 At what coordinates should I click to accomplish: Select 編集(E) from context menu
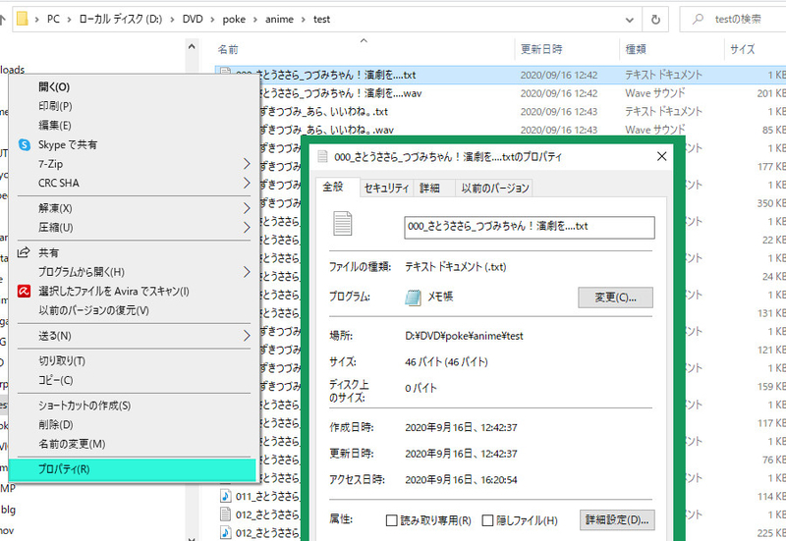(55, 126)
